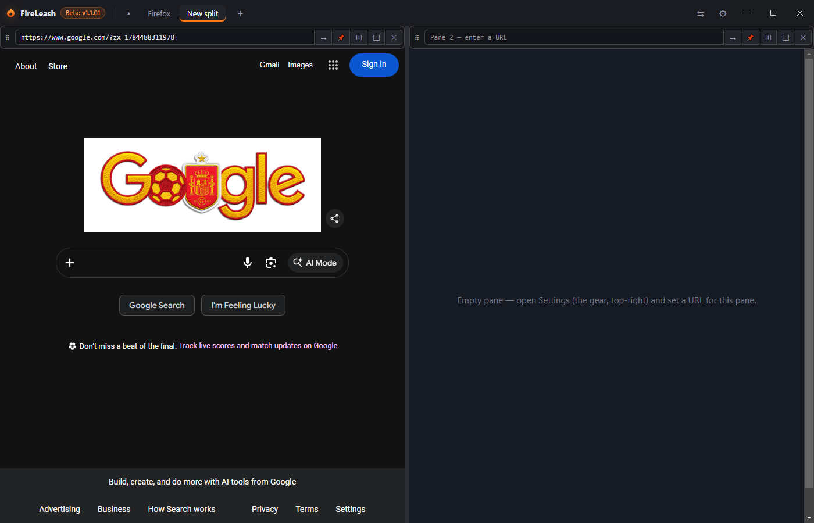Open the Business footer link
Viewport: 814px width, 523px height.
pyautogui.click(x=114, y=509)
